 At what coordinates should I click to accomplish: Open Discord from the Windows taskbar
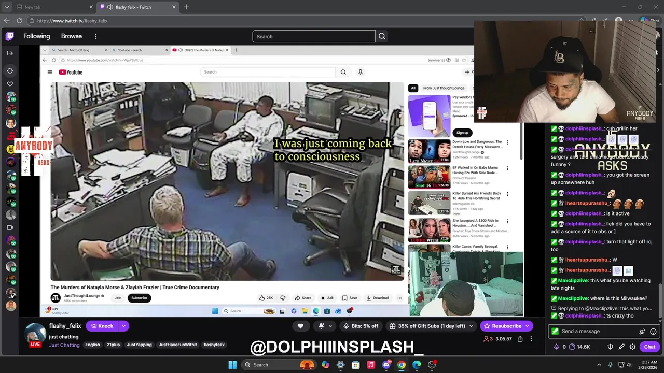386,365
